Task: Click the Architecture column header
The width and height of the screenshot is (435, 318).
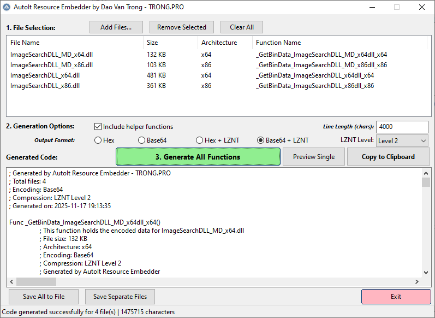Action: (225, 43)
